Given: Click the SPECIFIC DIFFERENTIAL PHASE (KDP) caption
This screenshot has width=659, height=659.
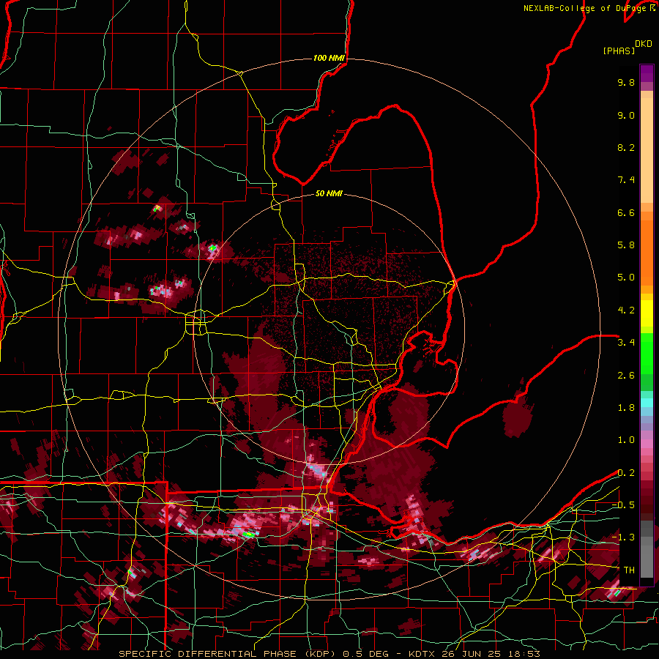Looking at the screenshot, I should [x=229, y=654].
